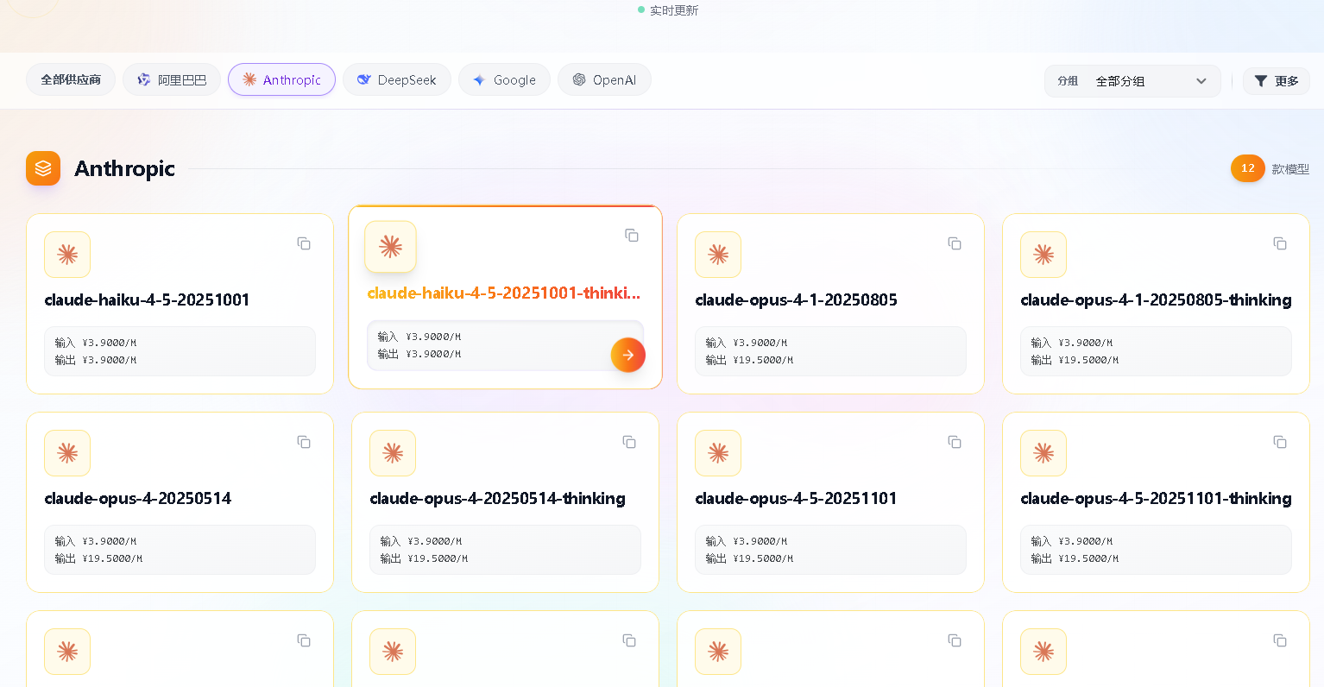
Task: Click the filter funnel icon
Action: tap(1261, 81)
